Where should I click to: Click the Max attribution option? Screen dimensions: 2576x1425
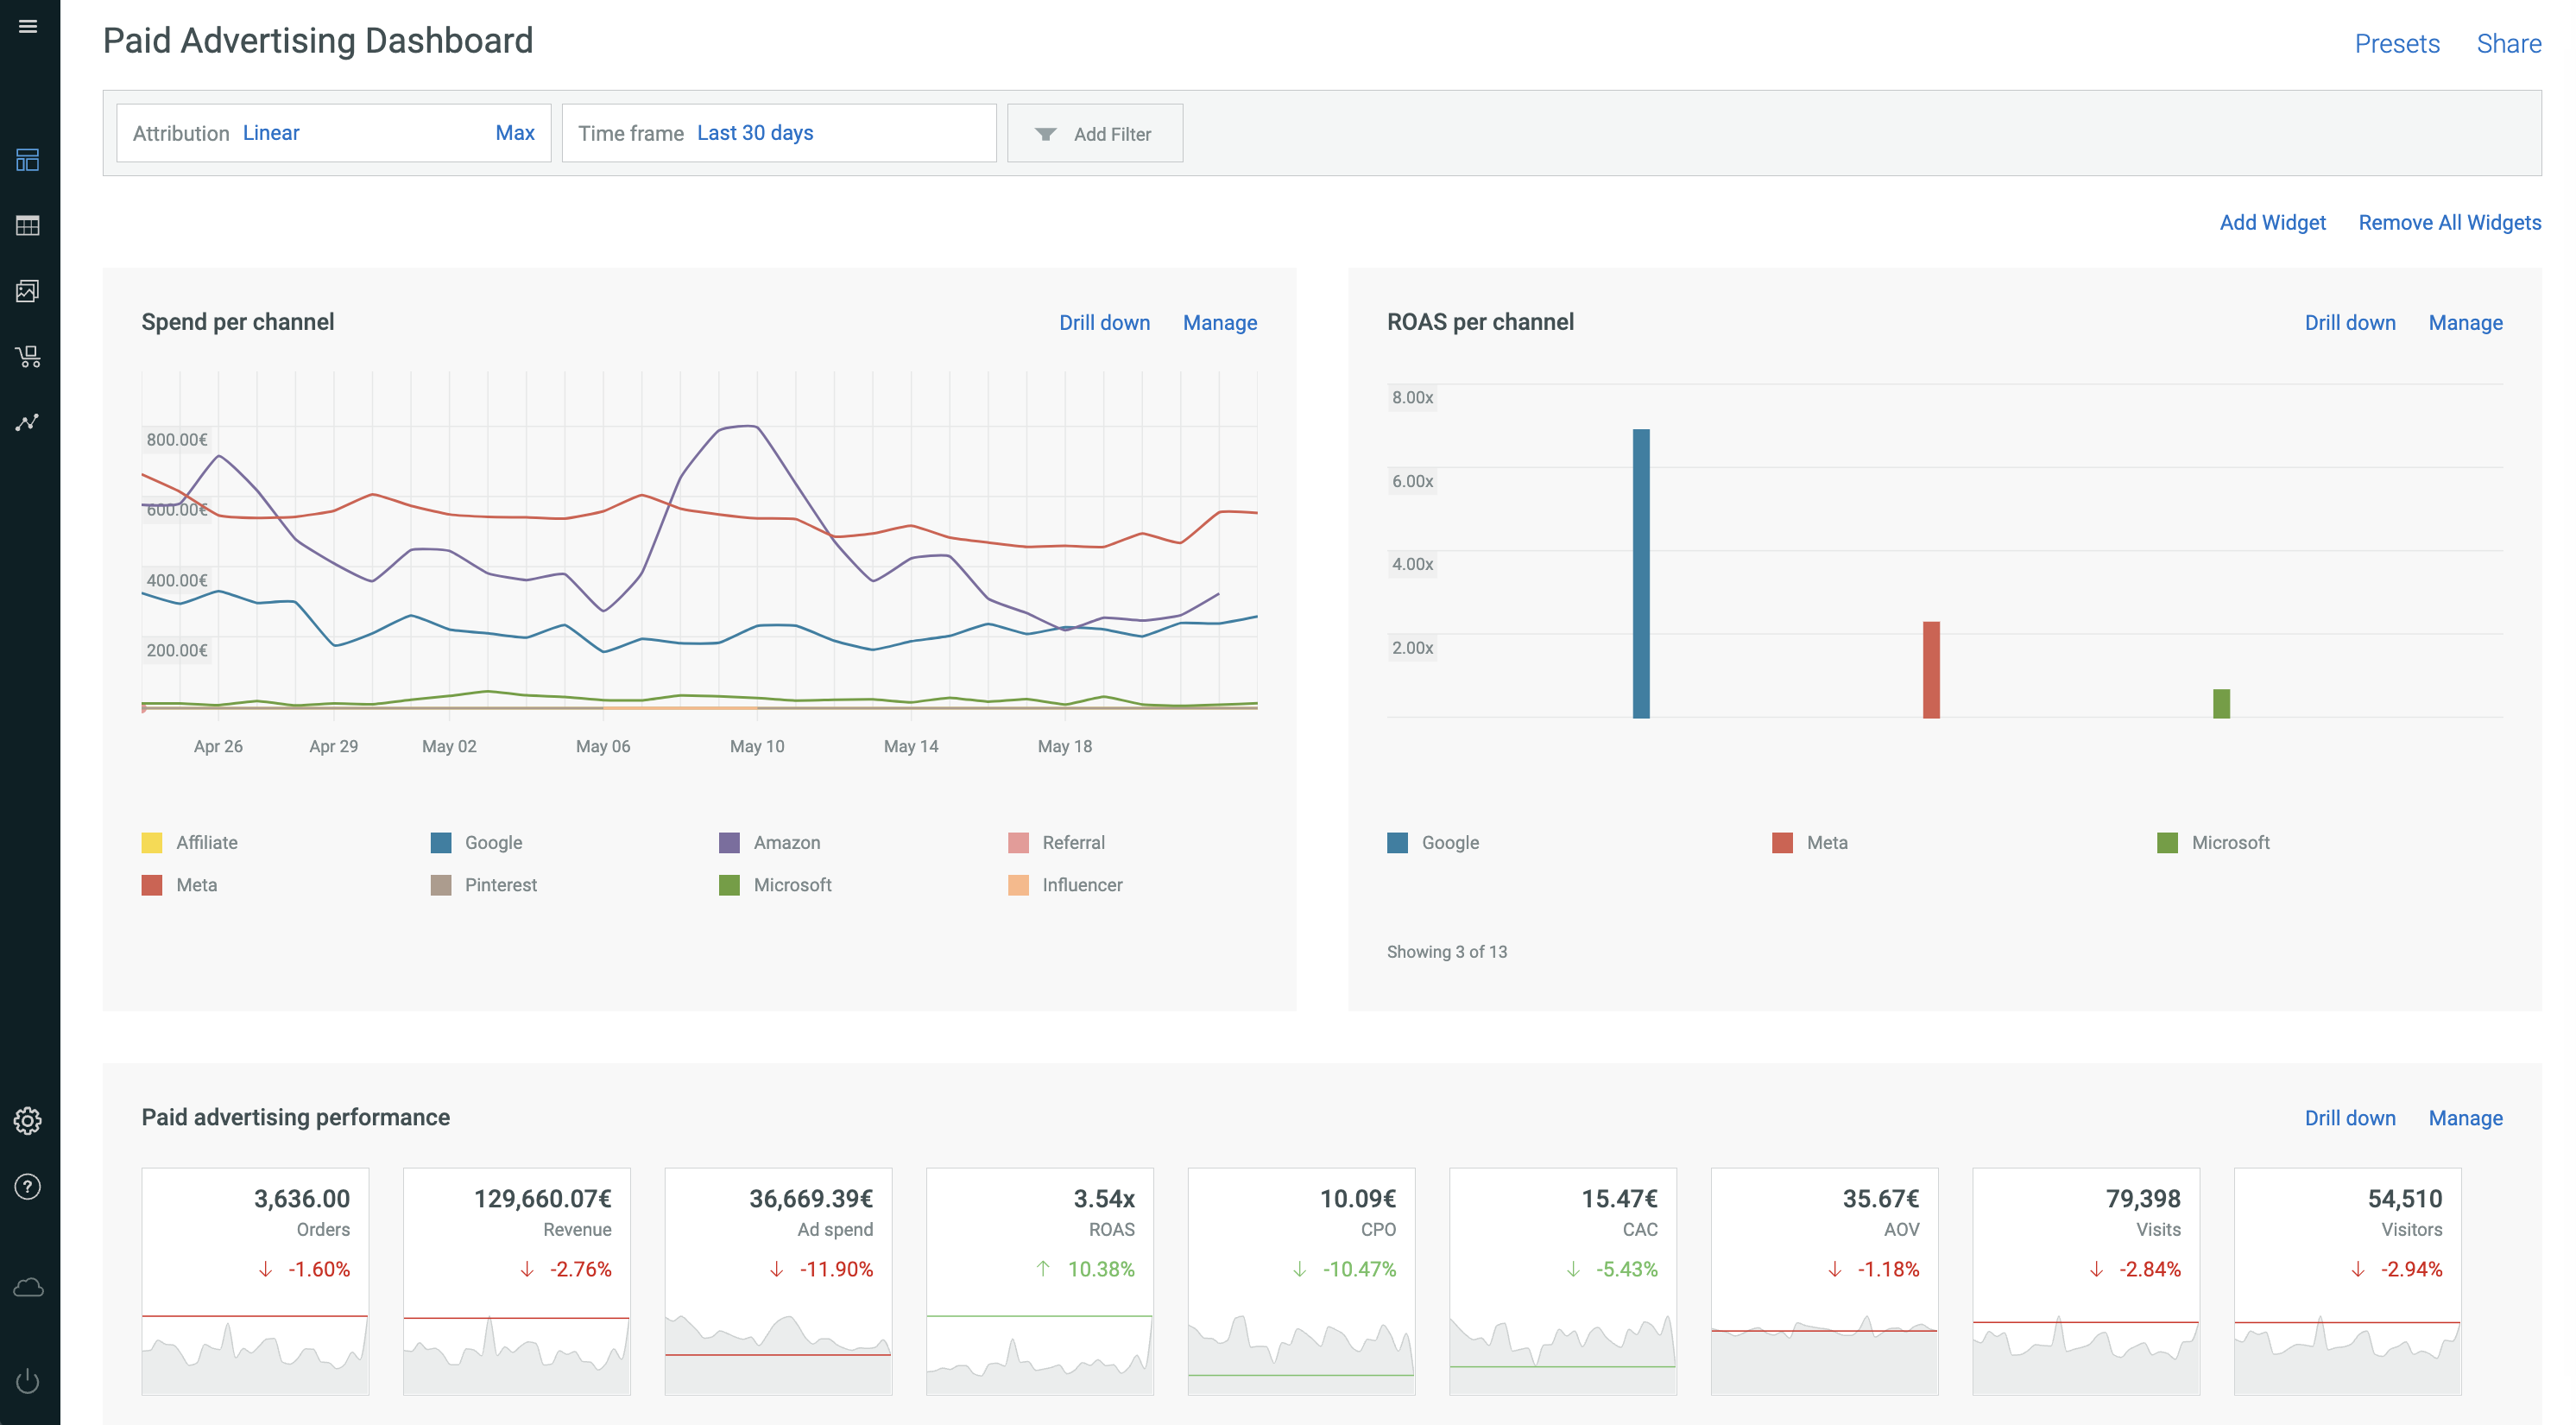pyautogui.click(x=515, y=133)
